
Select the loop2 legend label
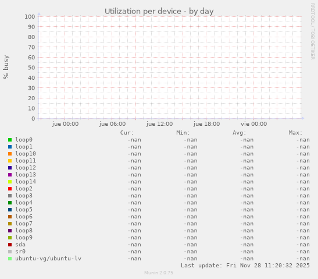pos(24,189)
